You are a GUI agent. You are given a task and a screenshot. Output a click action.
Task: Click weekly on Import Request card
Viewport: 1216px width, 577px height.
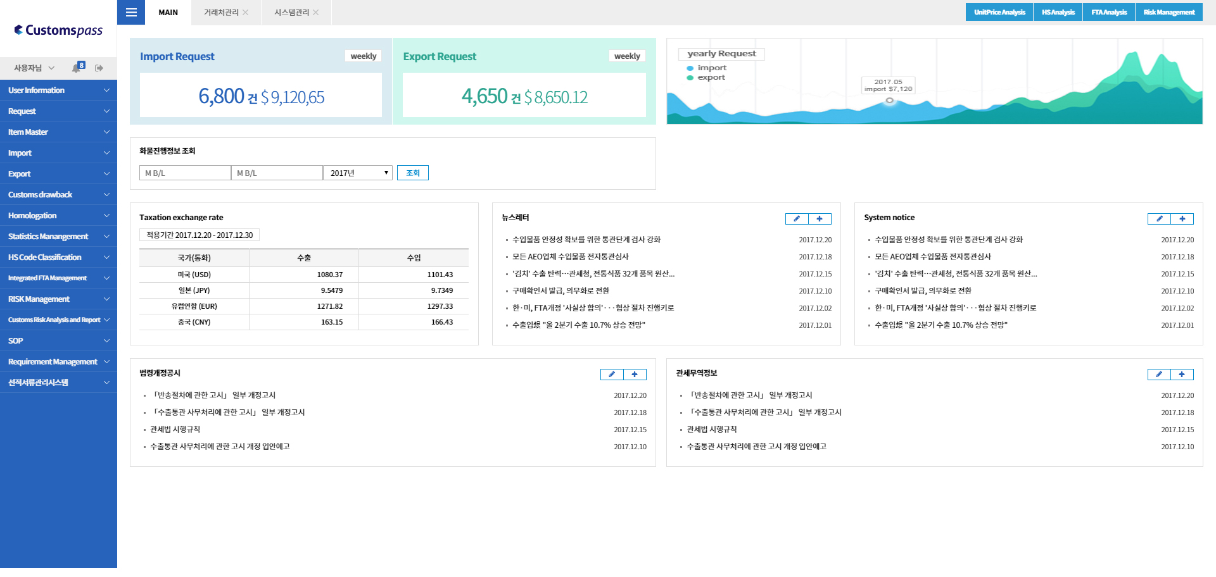(x=364, y=56)
